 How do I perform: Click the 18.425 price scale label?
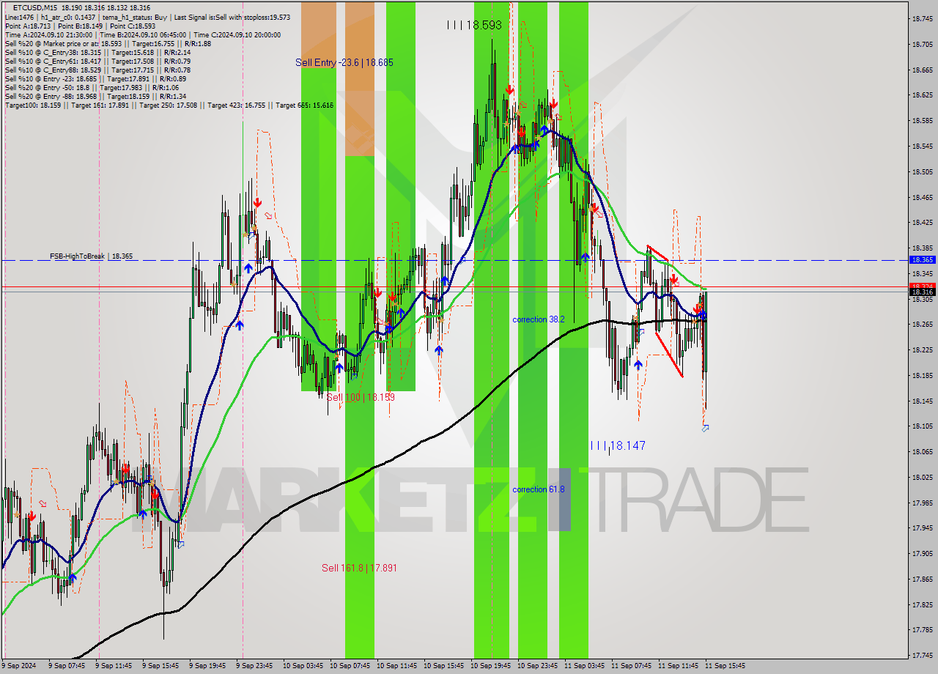click(x=922, y=223)
